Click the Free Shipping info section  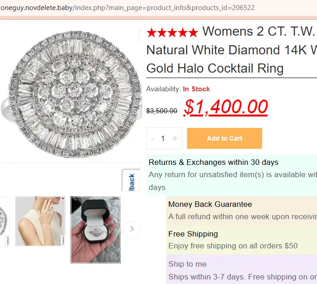click(242, 240)
